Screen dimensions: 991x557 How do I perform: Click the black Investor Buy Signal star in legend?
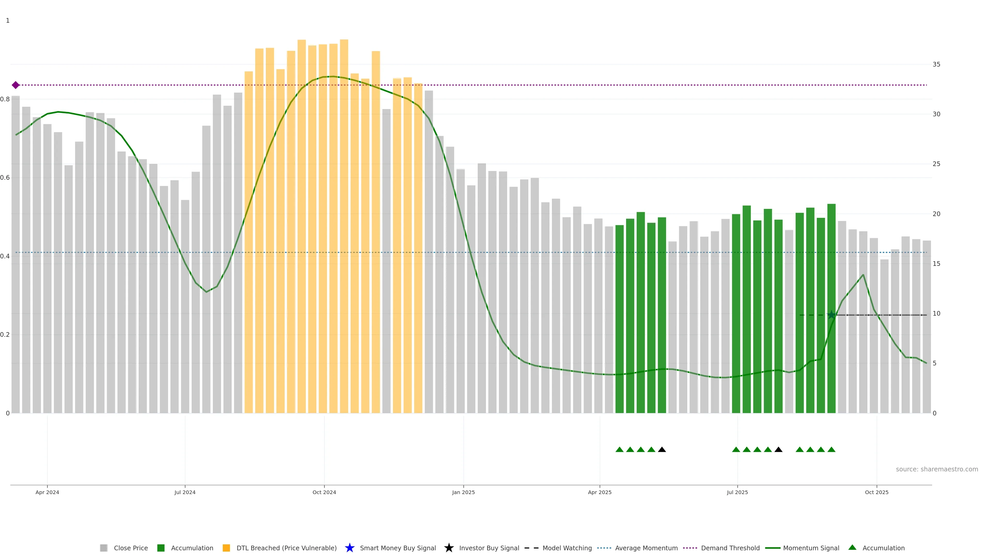pos(449,548)
